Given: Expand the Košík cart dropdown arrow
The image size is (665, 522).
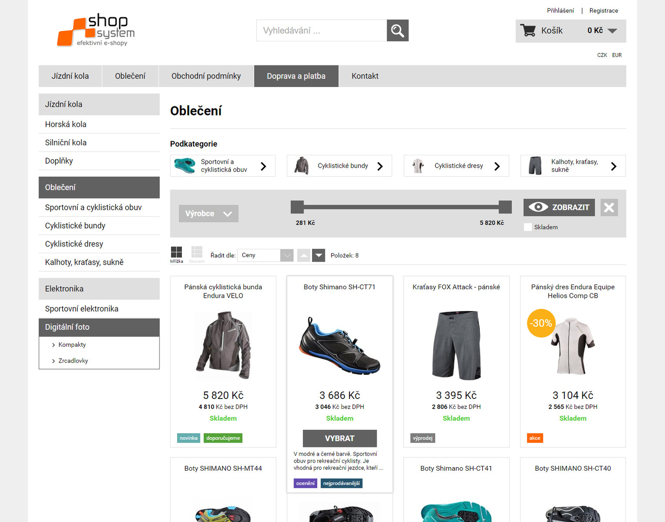Looking at the screenshot, I should [x=612, y=31].
